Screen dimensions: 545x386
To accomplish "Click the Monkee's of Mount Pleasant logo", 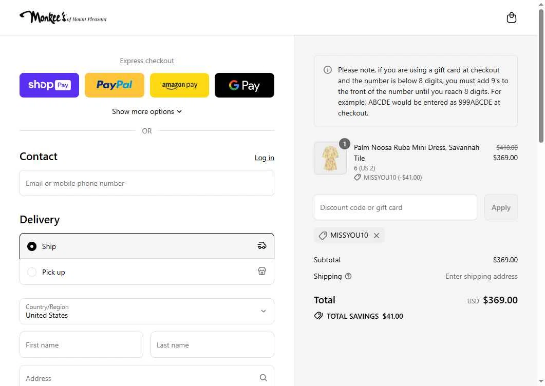I will point(63,17).
